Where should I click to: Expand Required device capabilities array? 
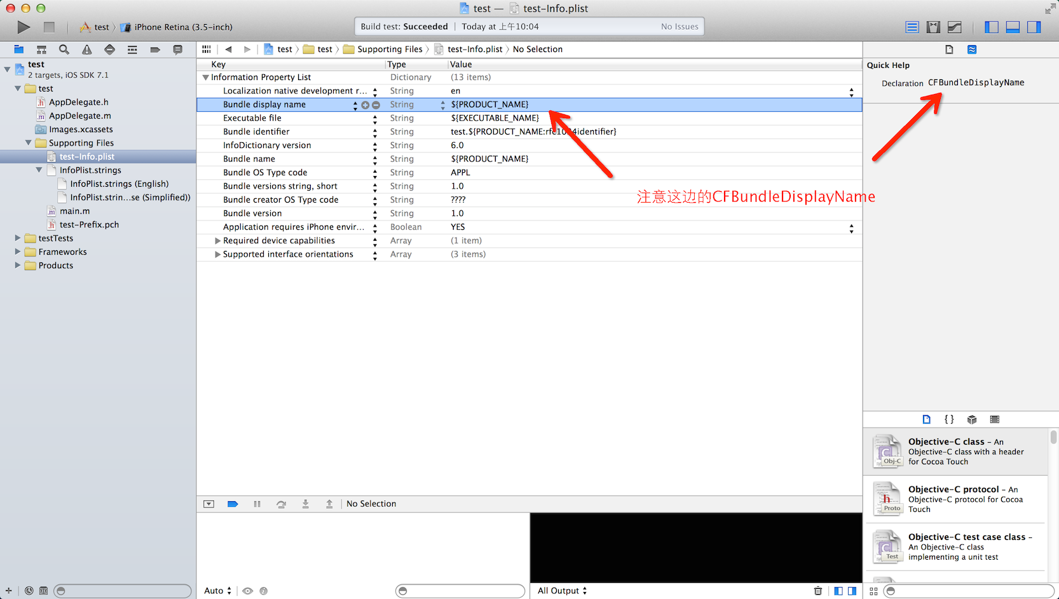217,241
